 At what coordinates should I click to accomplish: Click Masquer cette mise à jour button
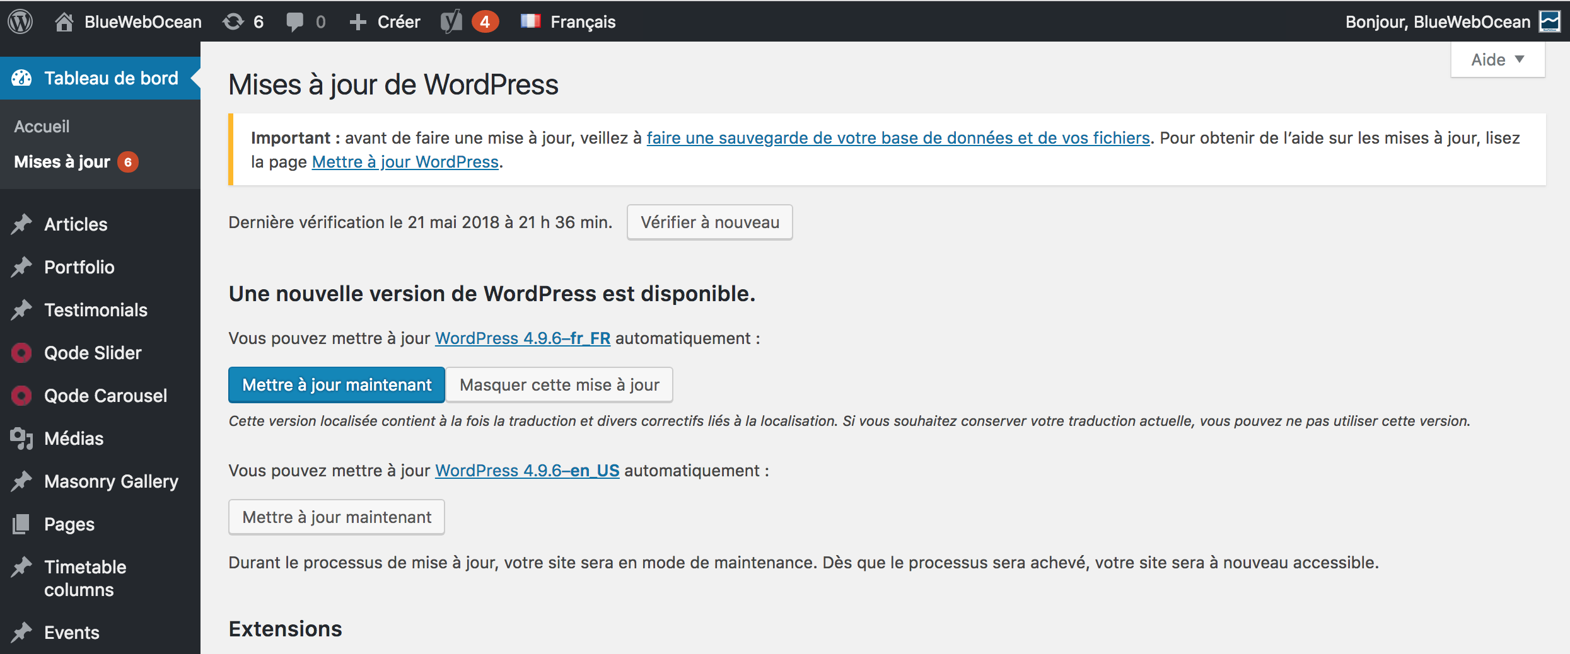point(559,385)
